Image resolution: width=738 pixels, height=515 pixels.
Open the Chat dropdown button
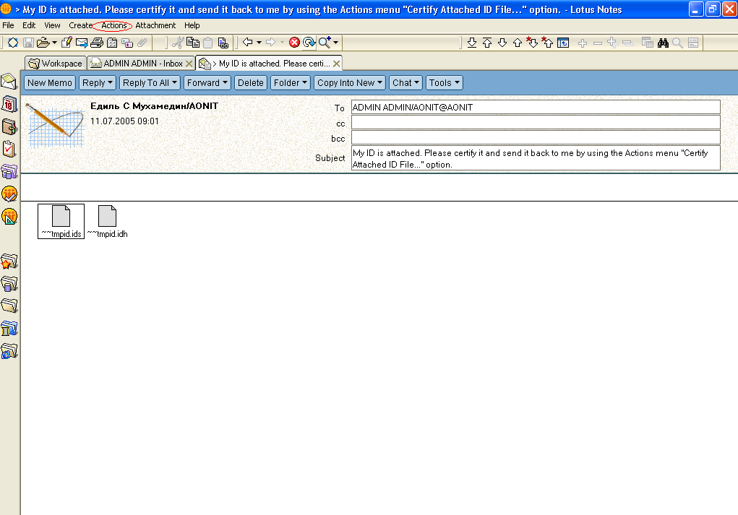pyautogui.click(x=406, y=83)
